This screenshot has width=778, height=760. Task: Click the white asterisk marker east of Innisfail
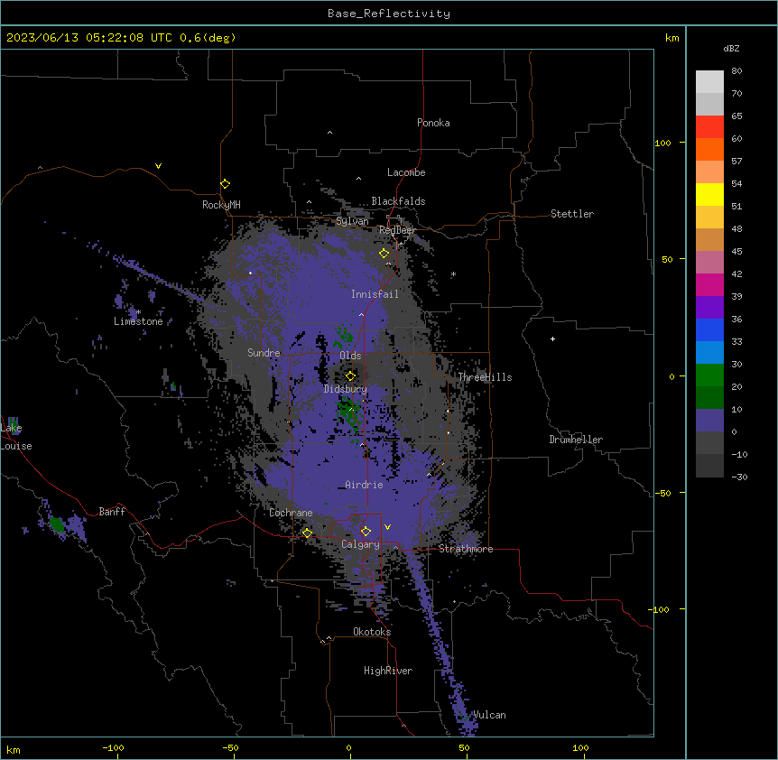point(453,274)
